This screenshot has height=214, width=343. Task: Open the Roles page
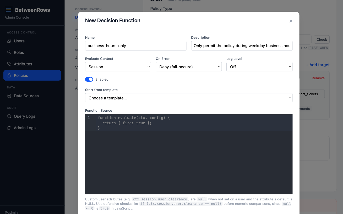(32, 53)
